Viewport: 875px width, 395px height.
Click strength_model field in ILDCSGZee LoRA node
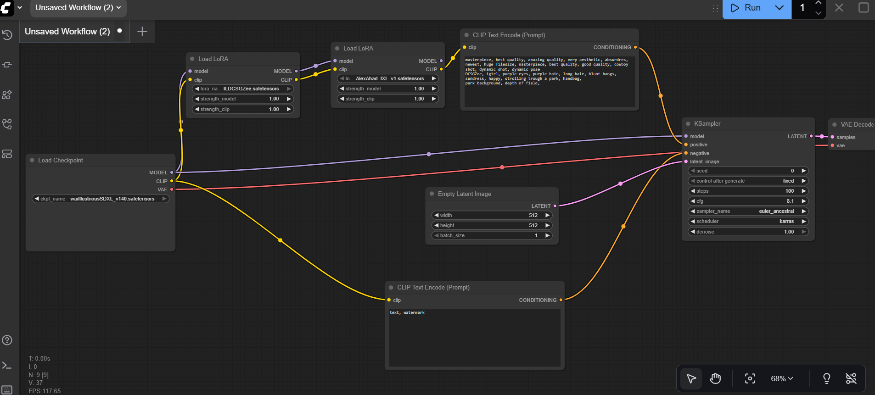pos(243,99)
